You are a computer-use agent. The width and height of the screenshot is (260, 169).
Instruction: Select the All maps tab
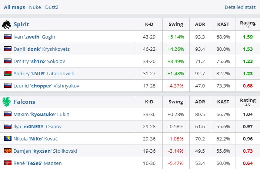click(x=15, y=7)
